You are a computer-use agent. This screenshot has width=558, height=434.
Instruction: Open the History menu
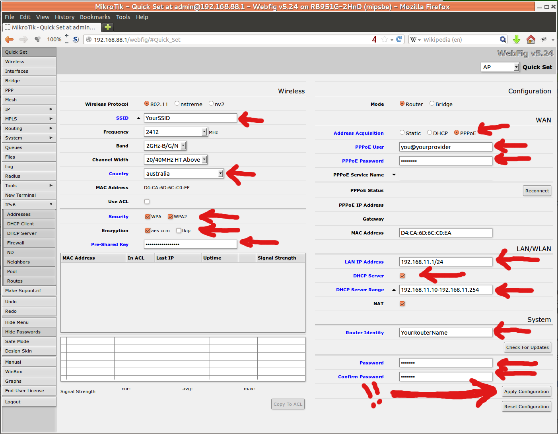pyautogui.click(x=64, y=17)
